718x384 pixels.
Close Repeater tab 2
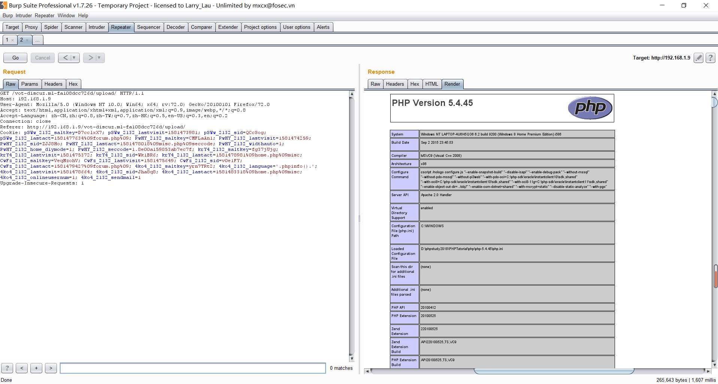pos(27,40)
